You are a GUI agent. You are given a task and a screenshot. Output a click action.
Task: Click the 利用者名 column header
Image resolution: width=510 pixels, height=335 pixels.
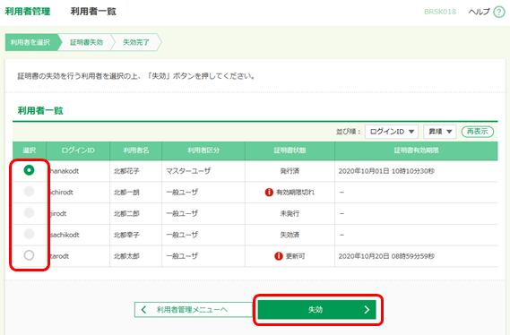pyautogui.click(x=136, y=150)
